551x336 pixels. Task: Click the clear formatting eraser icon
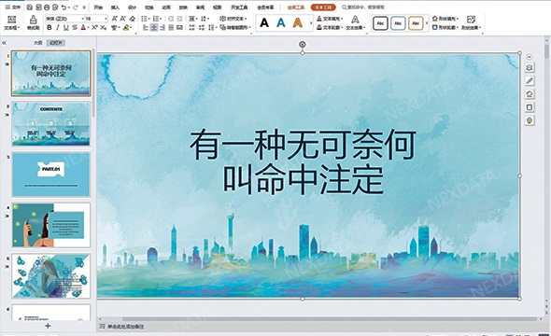[133, 19]
